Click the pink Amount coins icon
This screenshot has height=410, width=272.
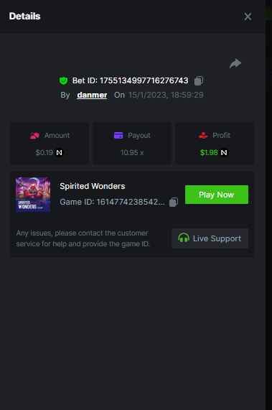click(x=34, y=136)
